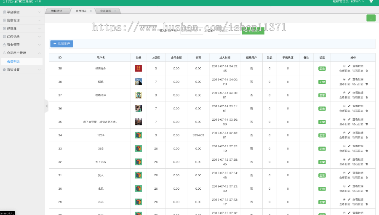Close the 金币管理 tab
379x215 pixels.
pos(115,11)
